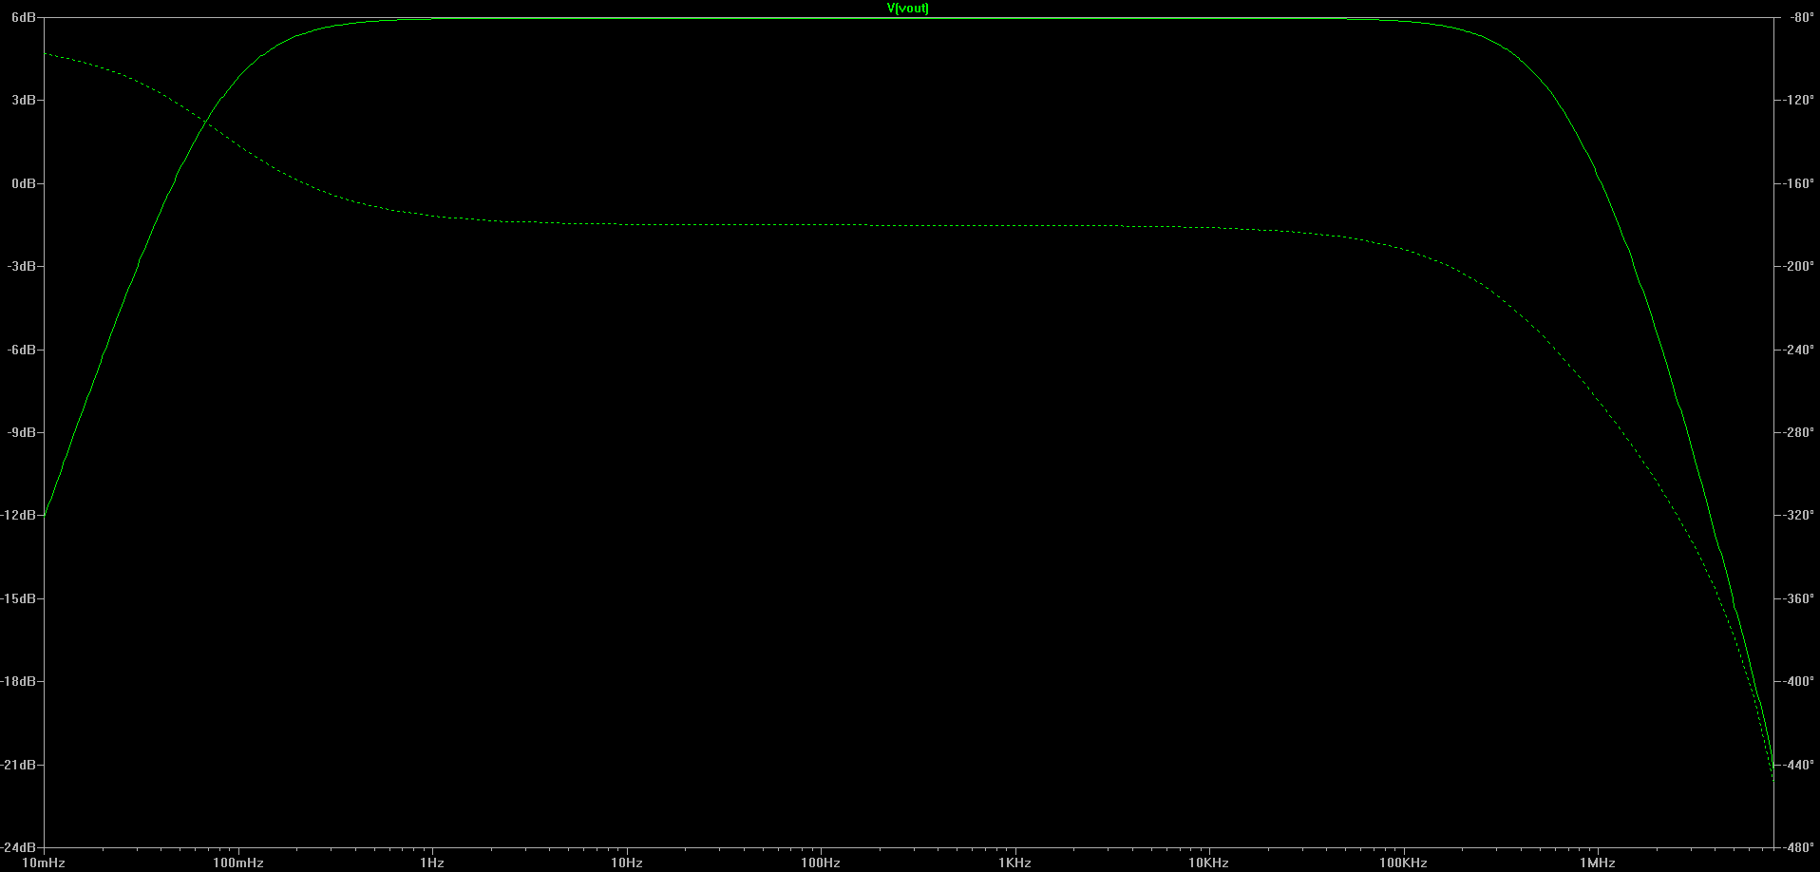Viewport: 1820px width, 872px height.
Task: Click the -80° phase axis label
Action: (x=1800, y=18)
